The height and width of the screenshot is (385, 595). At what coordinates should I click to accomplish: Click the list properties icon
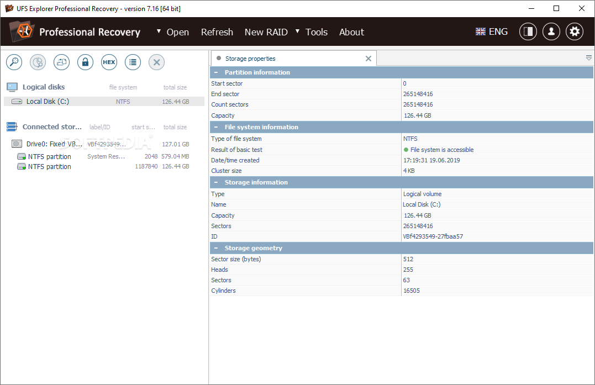coord(133,62)
